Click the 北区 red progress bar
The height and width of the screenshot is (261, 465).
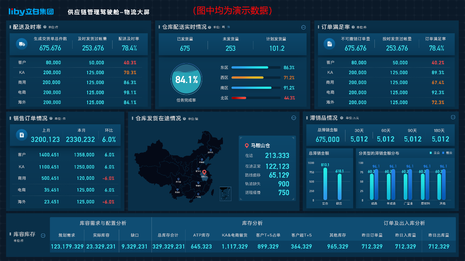click(239, 98)
